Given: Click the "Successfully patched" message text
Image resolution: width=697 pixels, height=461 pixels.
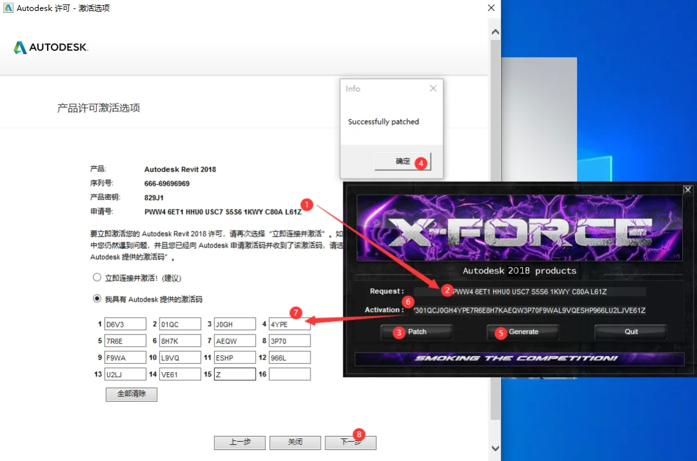Looking at the screenshot, I should [383, 122].
